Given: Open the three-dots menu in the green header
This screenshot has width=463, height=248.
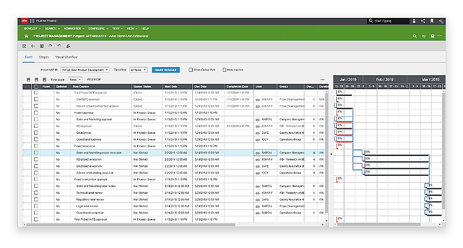Looking at the screenshot, I should click(440, 36).
